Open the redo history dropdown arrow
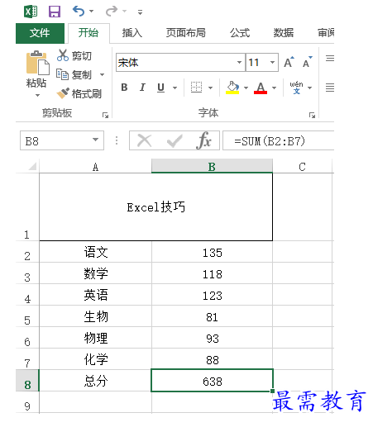 click(125, 12)
